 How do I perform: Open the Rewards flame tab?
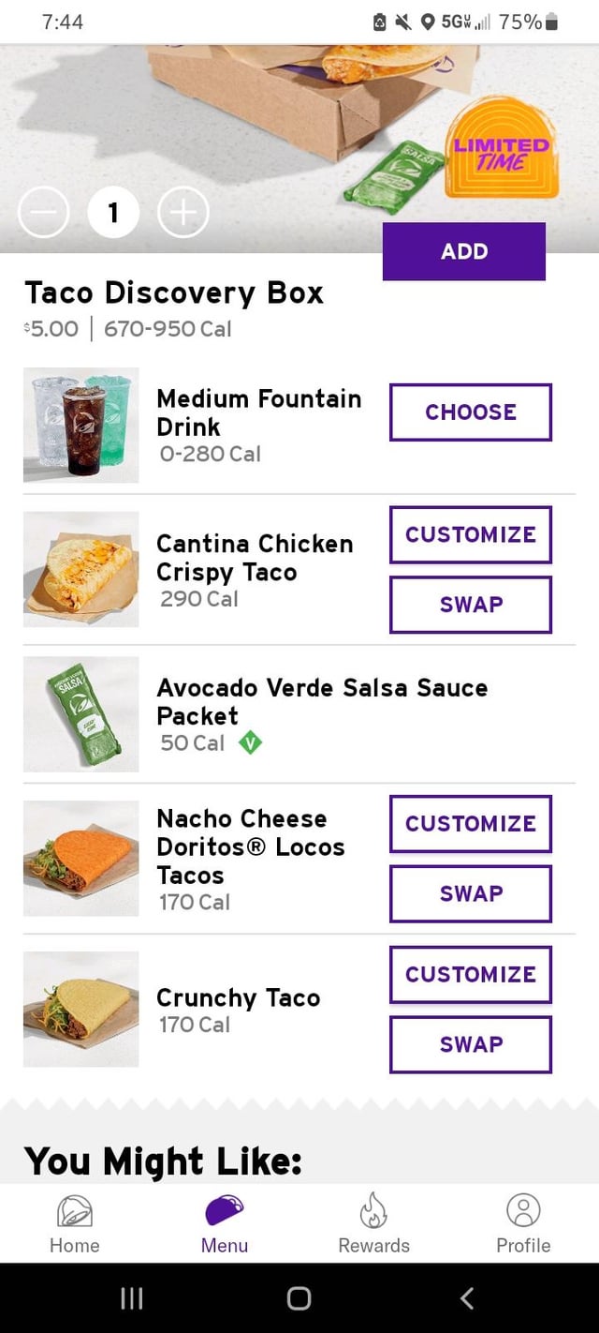pyautogui.click(x=374, y=1224)
